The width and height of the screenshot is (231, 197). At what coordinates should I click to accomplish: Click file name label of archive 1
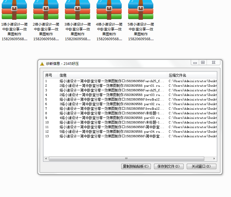coord(14,32)
